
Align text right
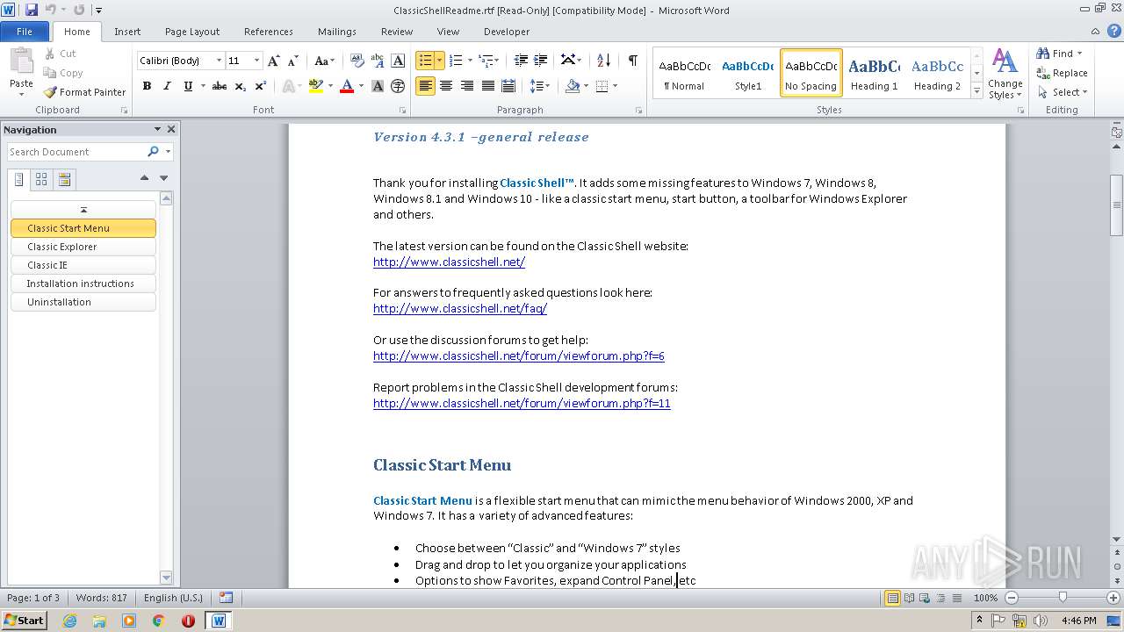coord(466,86)
